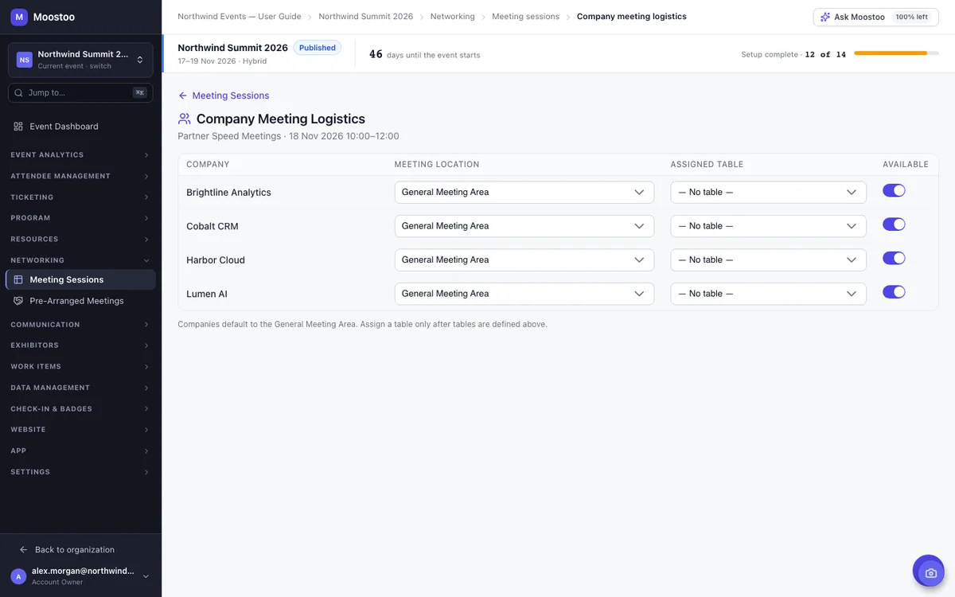
Task: Click the Assigned Table column header
Action: point(707,165)
